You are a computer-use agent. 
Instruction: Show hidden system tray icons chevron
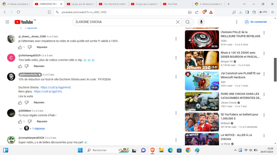[235, 150]
